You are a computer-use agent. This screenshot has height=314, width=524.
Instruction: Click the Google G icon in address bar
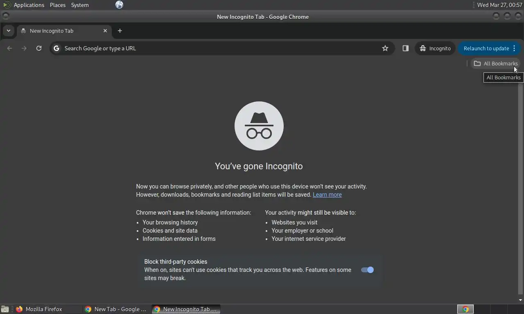56,48
